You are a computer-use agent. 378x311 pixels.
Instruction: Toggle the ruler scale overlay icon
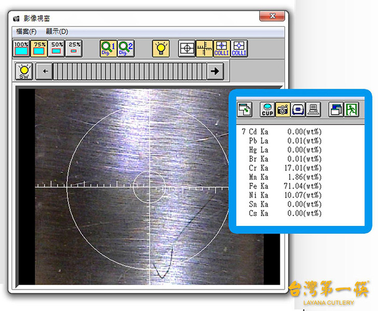click(204, 48)
